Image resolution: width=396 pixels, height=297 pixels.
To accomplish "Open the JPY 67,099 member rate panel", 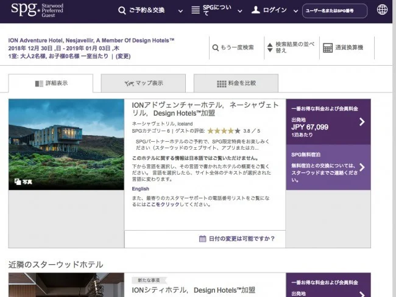I will point(328,122).
